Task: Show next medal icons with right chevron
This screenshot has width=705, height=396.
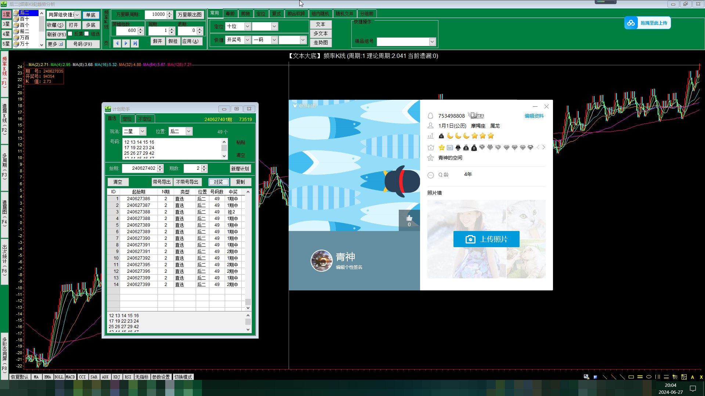Action: (x=544, y=147)
